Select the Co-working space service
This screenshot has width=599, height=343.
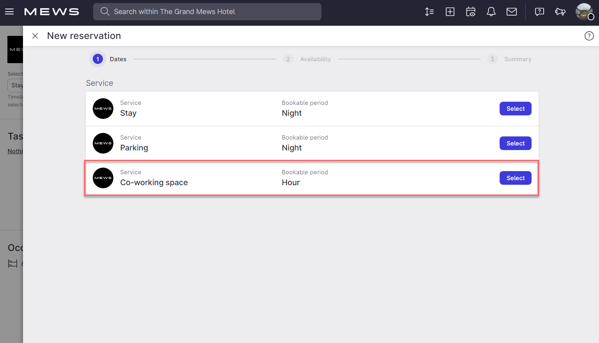point(516,178)
